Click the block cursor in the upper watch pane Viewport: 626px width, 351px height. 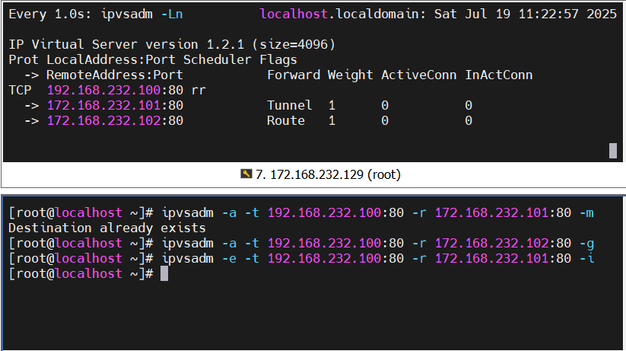(613, 151)
